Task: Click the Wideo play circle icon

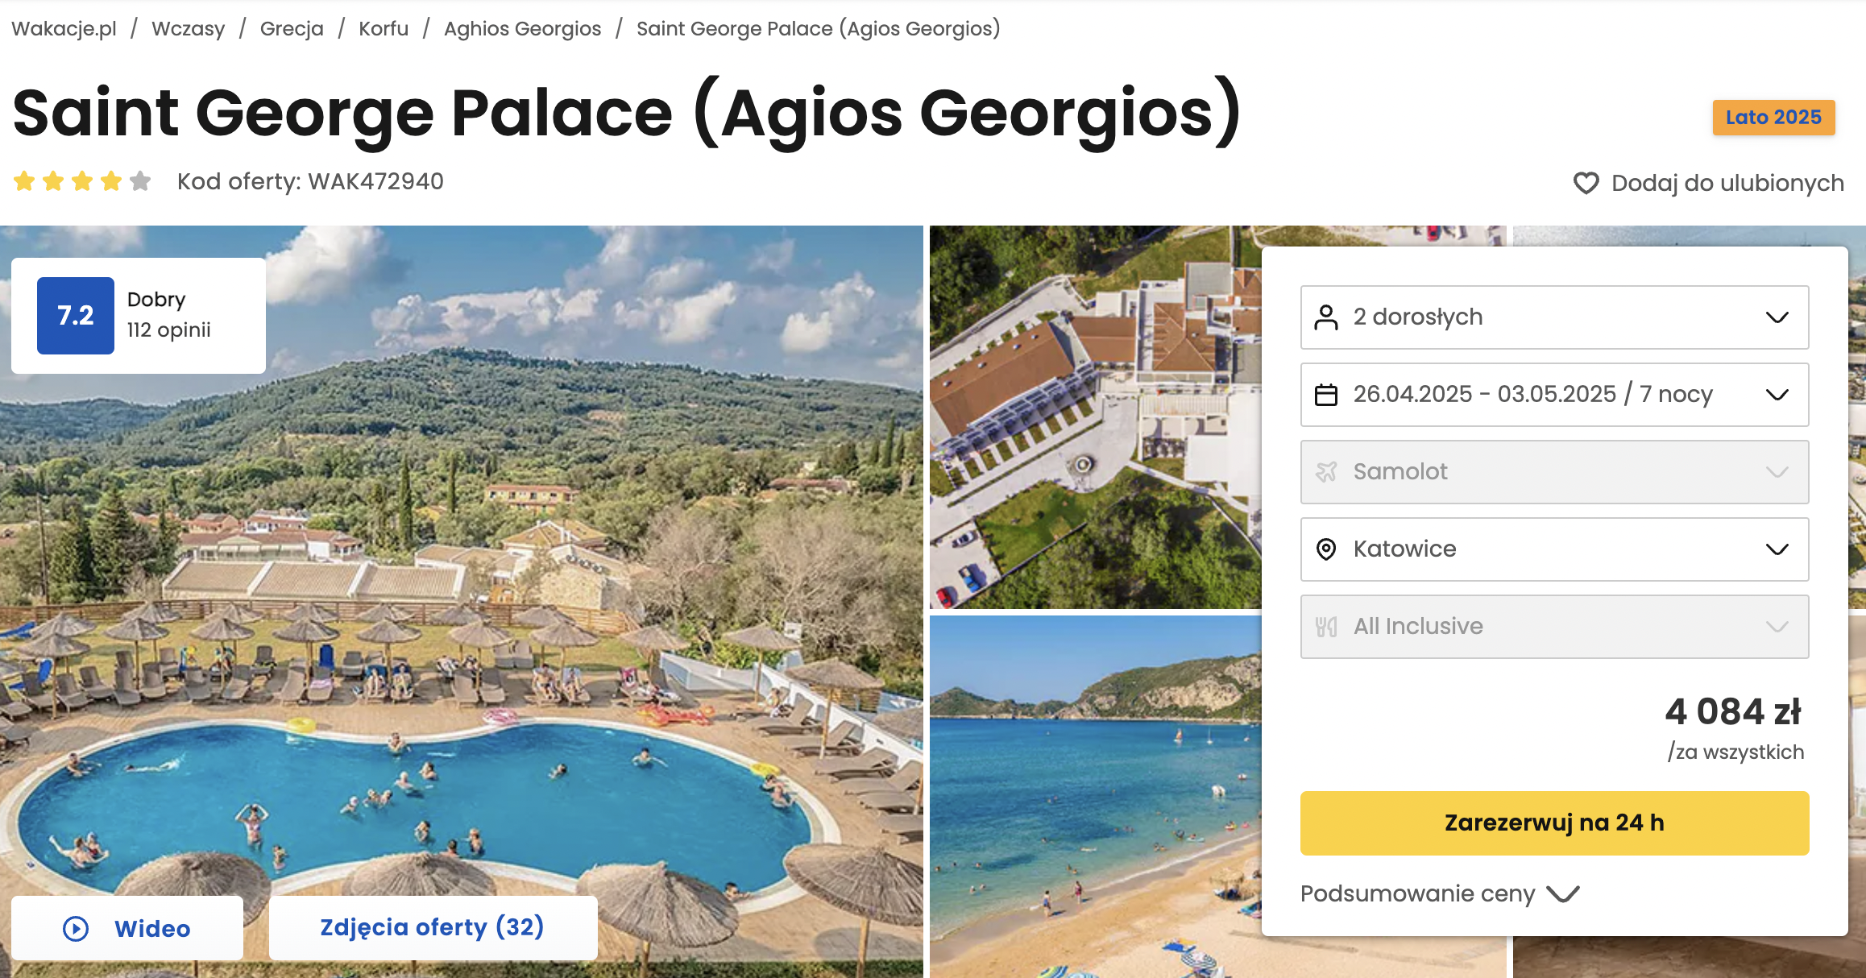Action: (76, 929)
